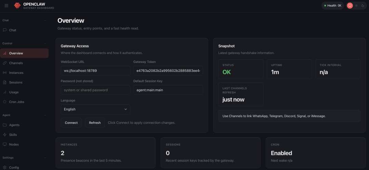Collapse the Control sidebar section
This screenshot has height=170, width=369.
pyautogui.click(x=45, y=43)
